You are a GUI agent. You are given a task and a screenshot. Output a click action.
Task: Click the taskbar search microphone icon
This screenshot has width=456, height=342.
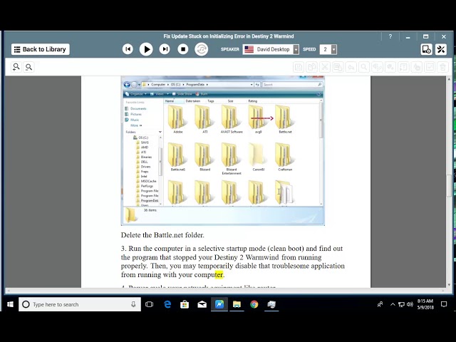[133, 304]
